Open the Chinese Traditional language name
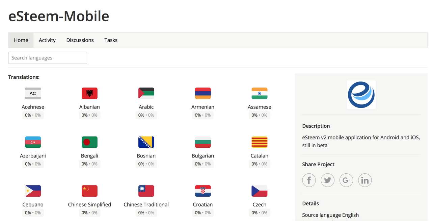Image resolution: width=432 pixels, height=221 pixels. point(146,204)
